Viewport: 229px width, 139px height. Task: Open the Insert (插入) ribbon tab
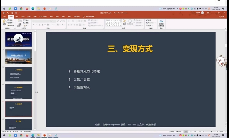point(17,16)
